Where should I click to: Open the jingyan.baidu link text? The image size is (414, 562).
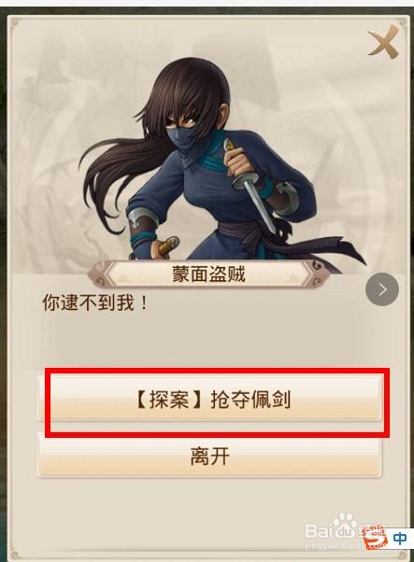pyautogui.click(x=334, y=545)
